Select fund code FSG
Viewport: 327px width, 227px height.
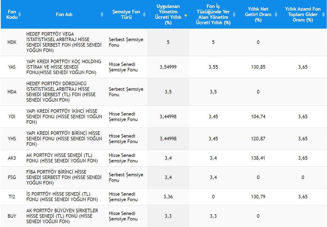click(12, 177)
